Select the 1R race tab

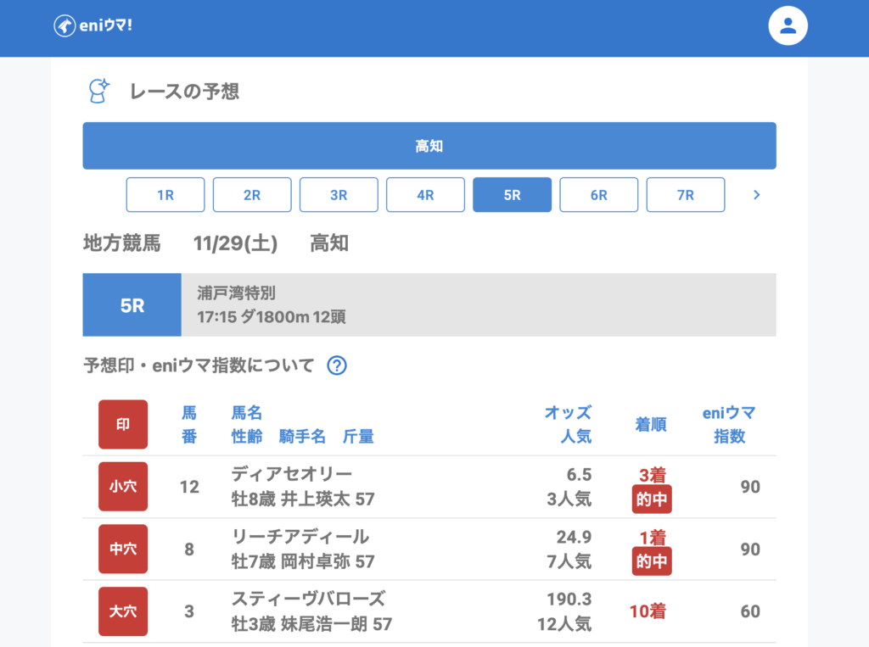(165, 195)
